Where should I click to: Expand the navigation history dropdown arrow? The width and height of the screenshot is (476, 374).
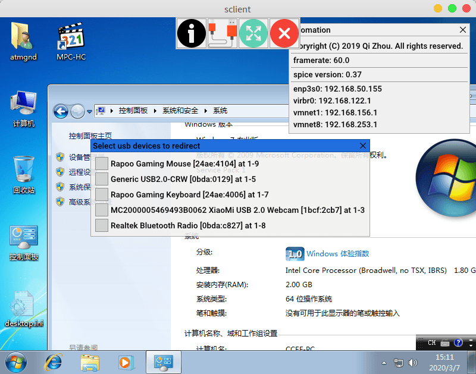tap(89, 111)
